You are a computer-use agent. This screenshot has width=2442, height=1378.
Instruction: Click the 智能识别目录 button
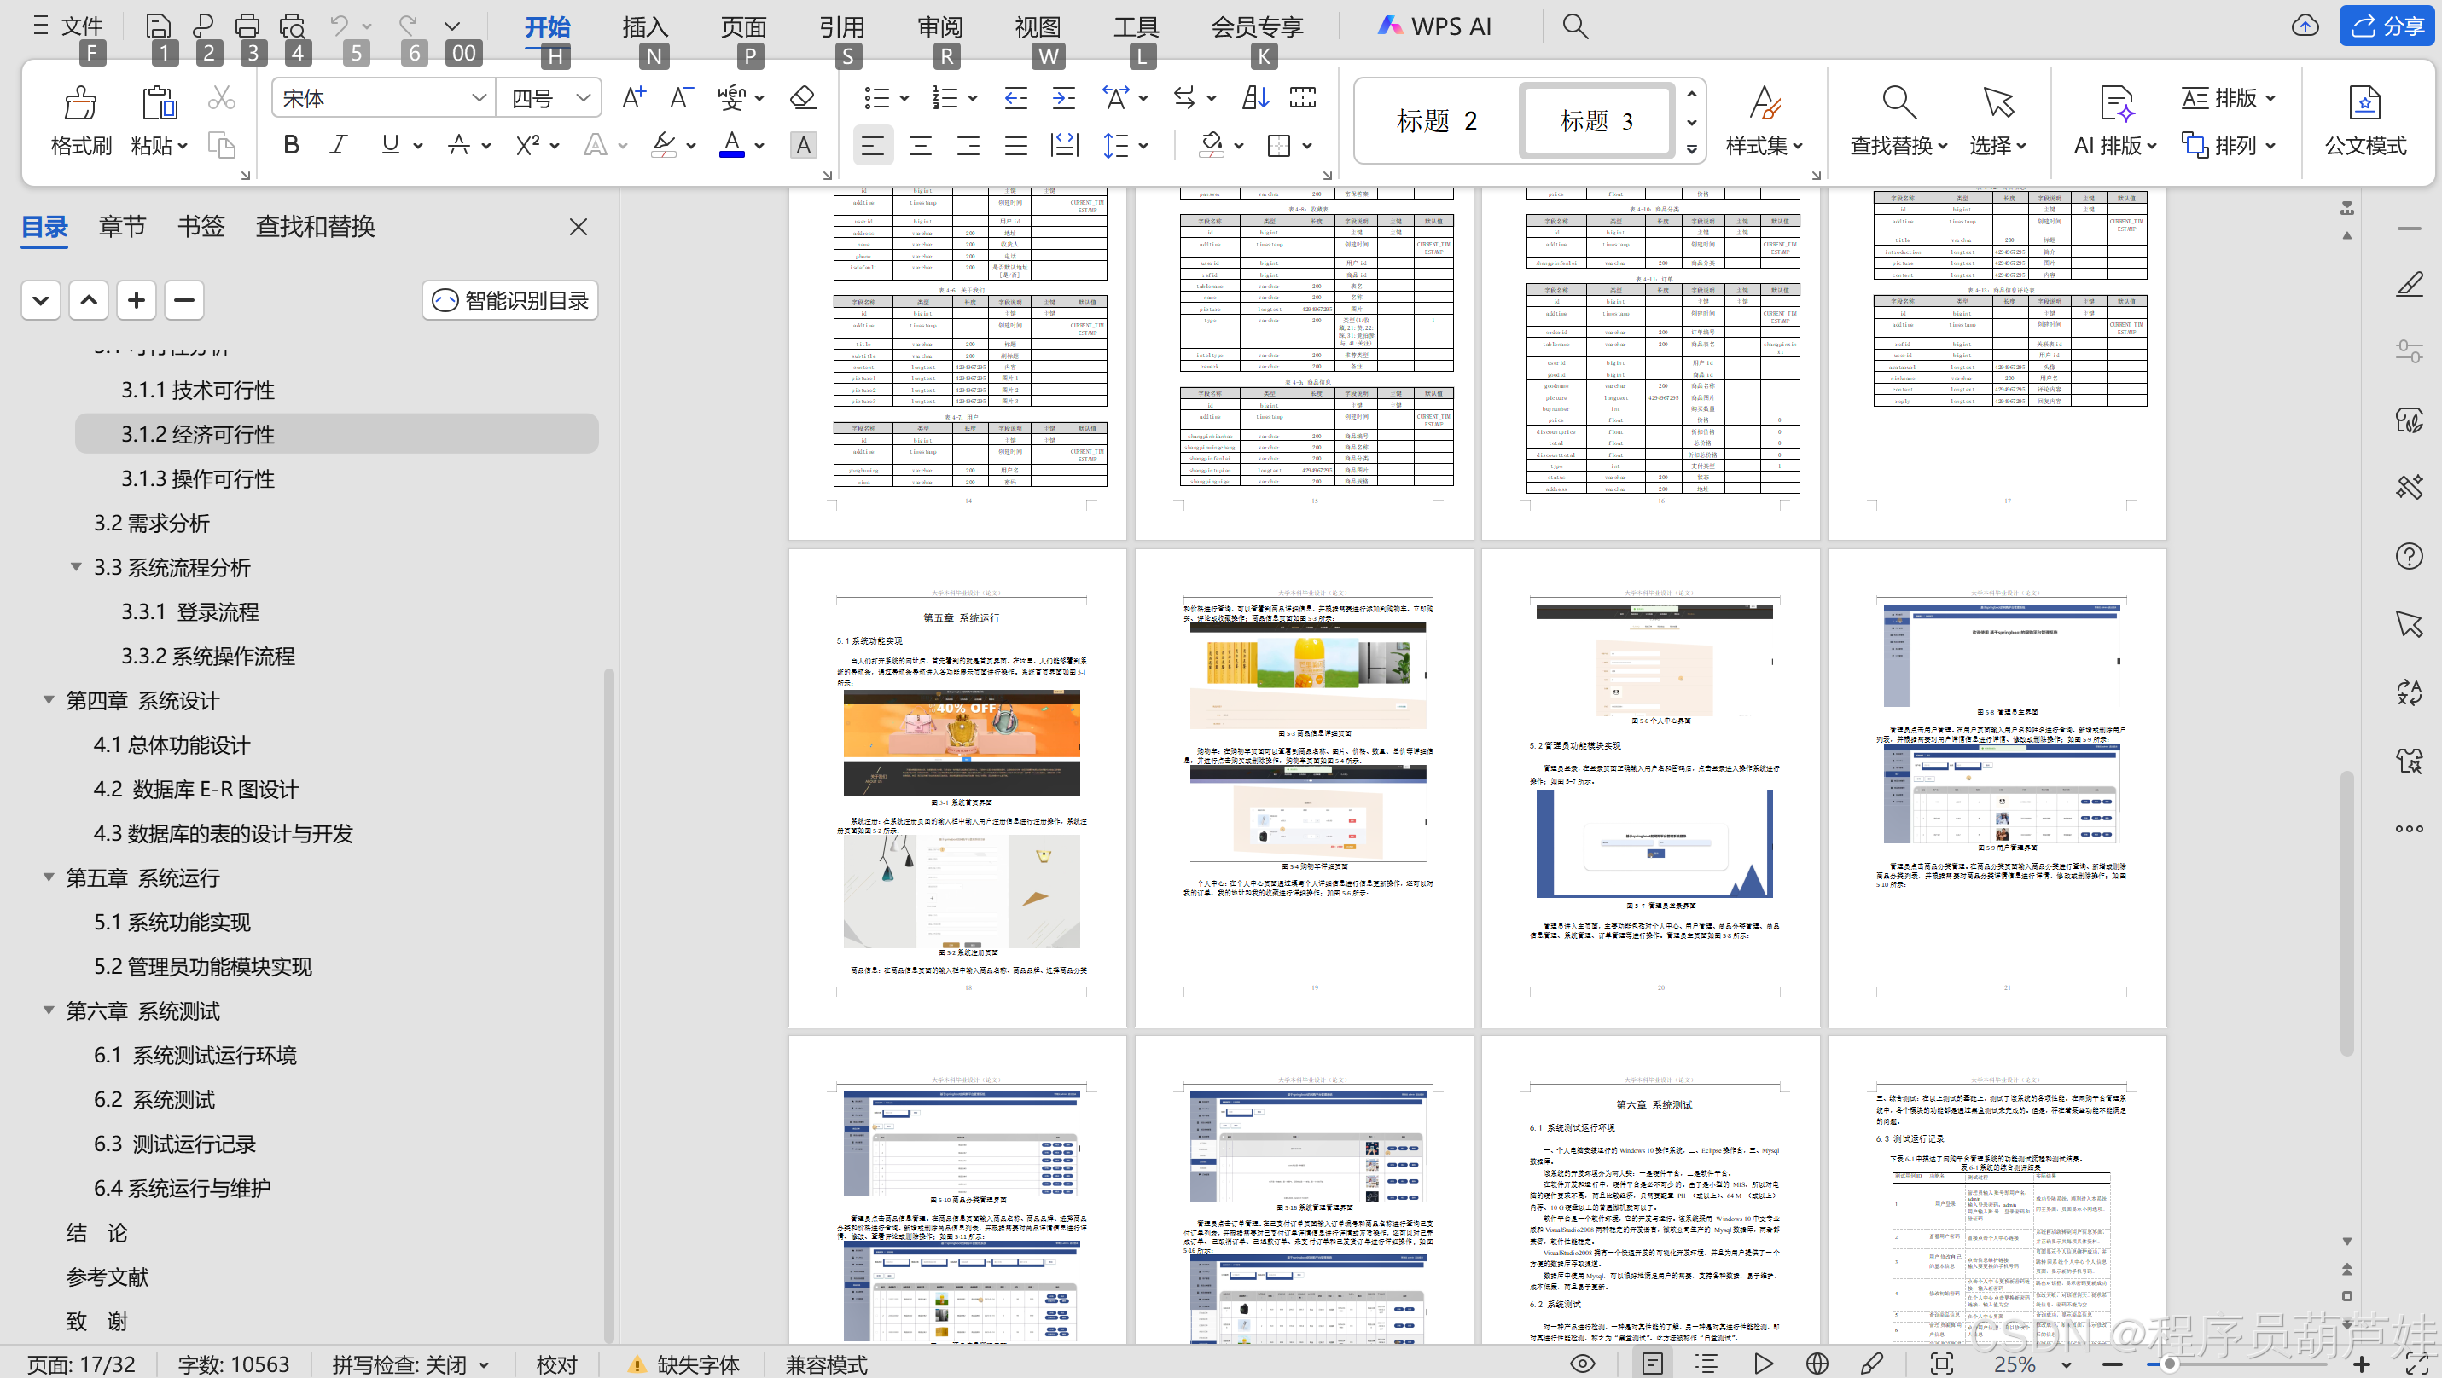click(510, 300)
